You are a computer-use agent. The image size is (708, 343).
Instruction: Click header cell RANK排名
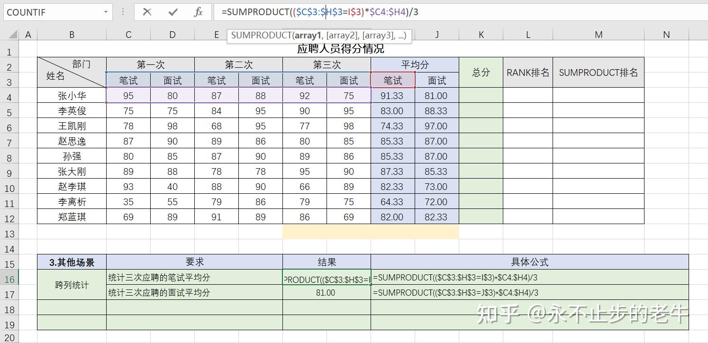(x=528, y=72)
